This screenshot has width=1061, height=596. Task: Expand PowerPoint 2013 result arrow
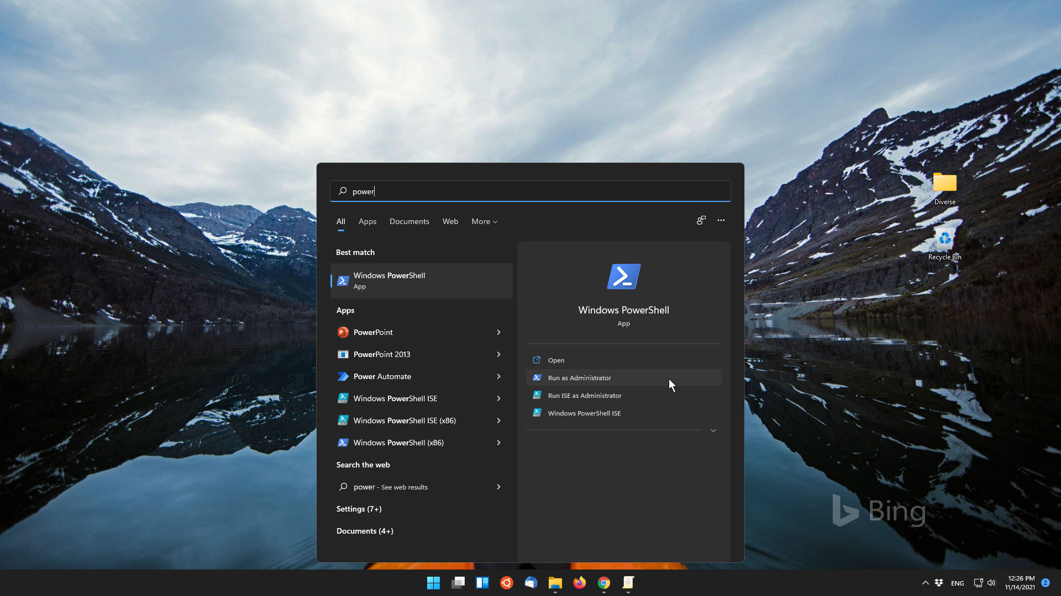click(498, 354)
